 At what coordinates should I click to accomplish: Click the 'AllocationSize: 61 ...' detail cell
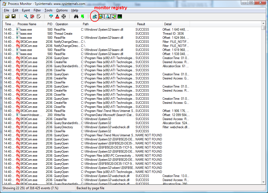[x=175, y=66]
